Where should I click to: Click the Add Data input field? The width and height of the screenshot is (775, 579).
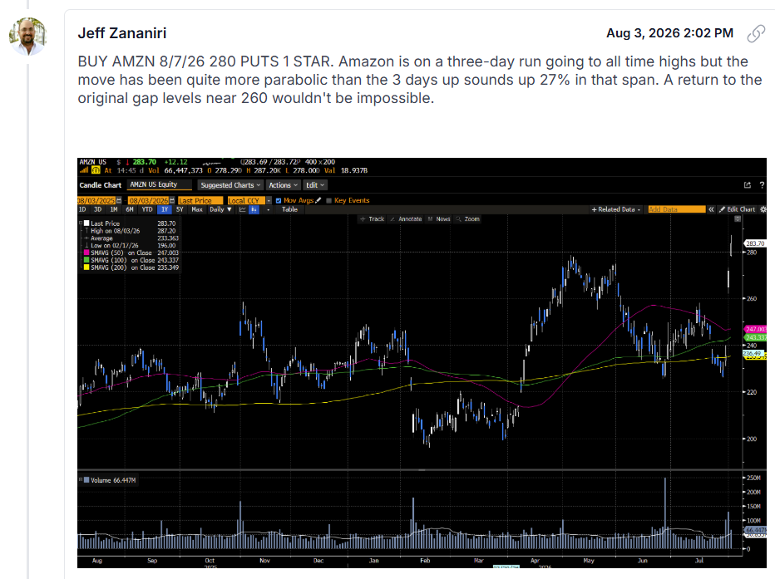pyautogui.click(x=677, y=209)
